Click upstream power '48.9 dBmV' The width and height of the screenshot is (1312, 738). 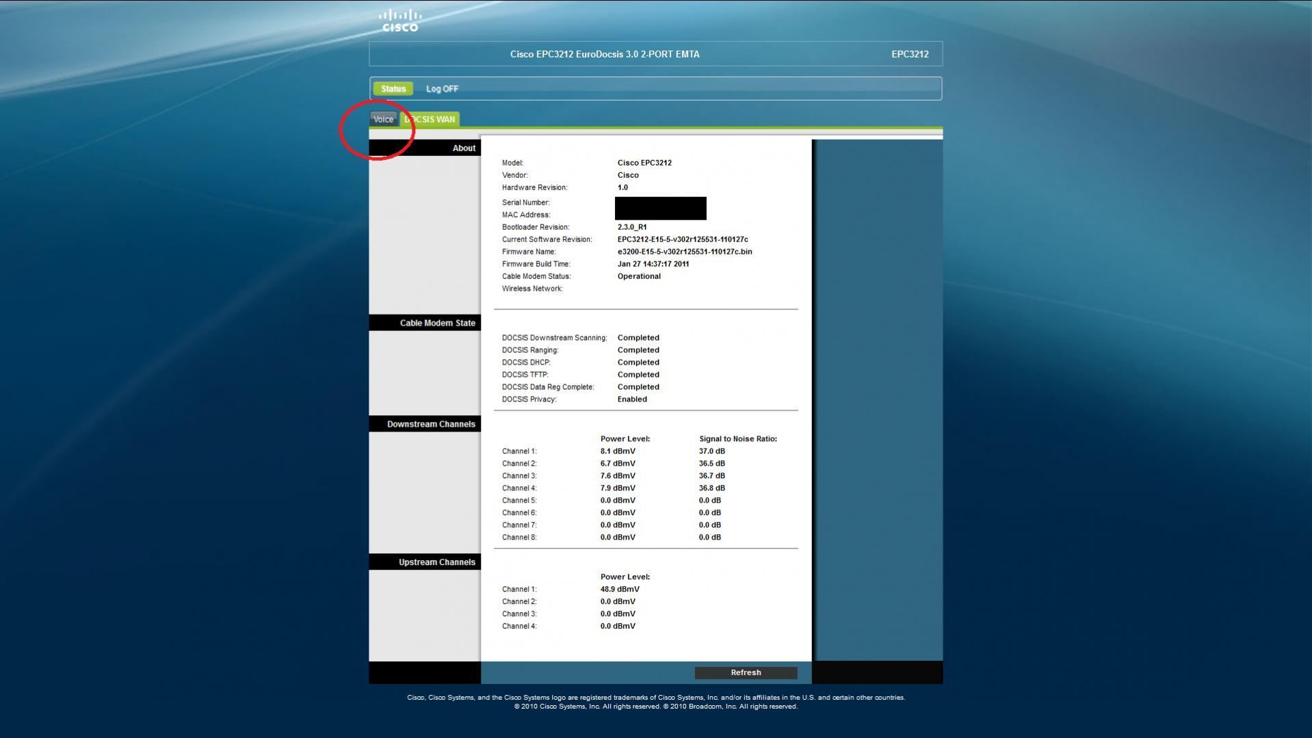tap(620, 590)
